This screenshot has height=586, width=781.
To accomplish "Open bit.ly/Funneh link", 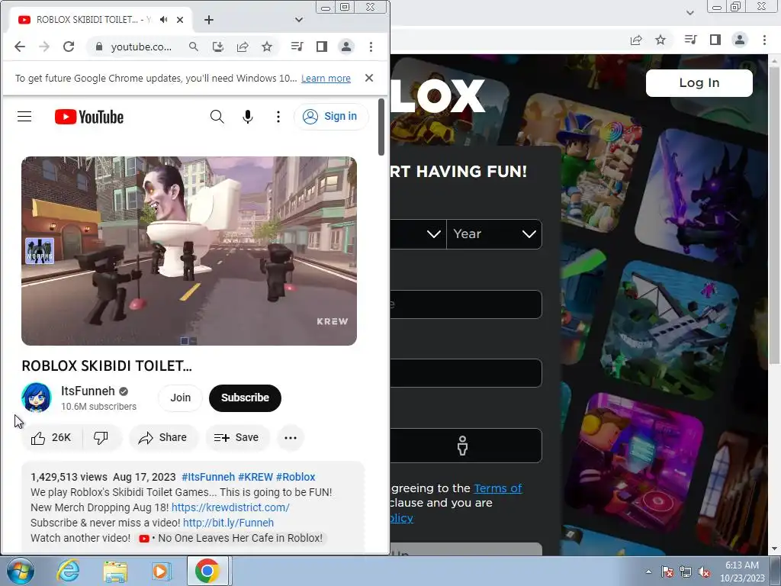I will (229, 523).
